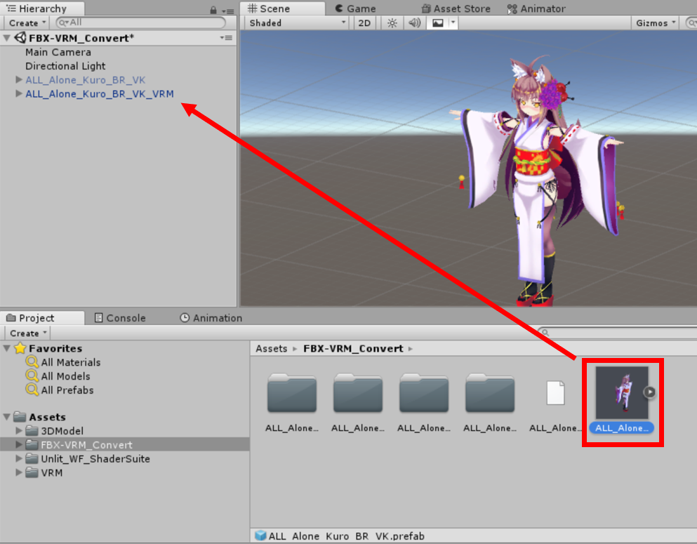The image size is (697, 544).
Task: Toggle 2D view mode in Scene
Action: pyautogui.click(x=364, y=23)
